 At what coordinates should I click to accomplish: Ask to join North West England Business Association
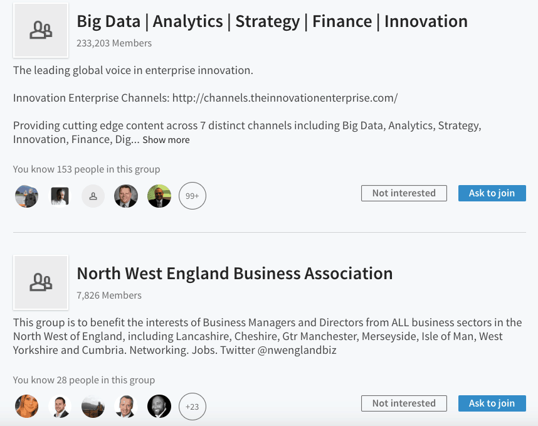[x=492, y=403]
